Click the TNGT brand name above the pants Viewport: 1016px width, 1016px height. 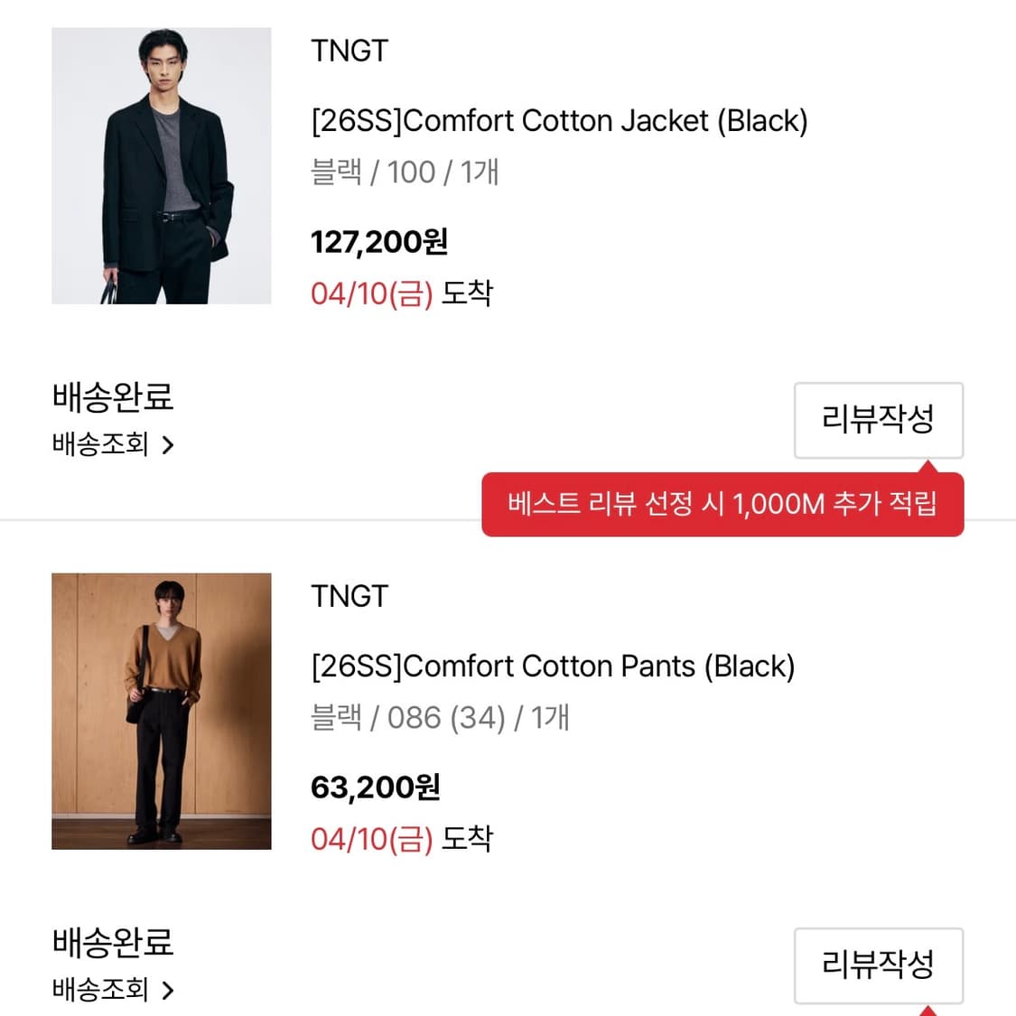tap(348, 596)
